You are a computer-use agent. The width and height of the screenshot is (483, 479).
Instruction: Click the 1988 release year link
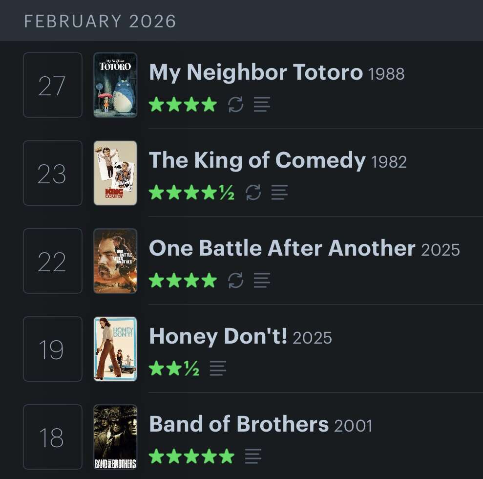(x=386, y=74)
